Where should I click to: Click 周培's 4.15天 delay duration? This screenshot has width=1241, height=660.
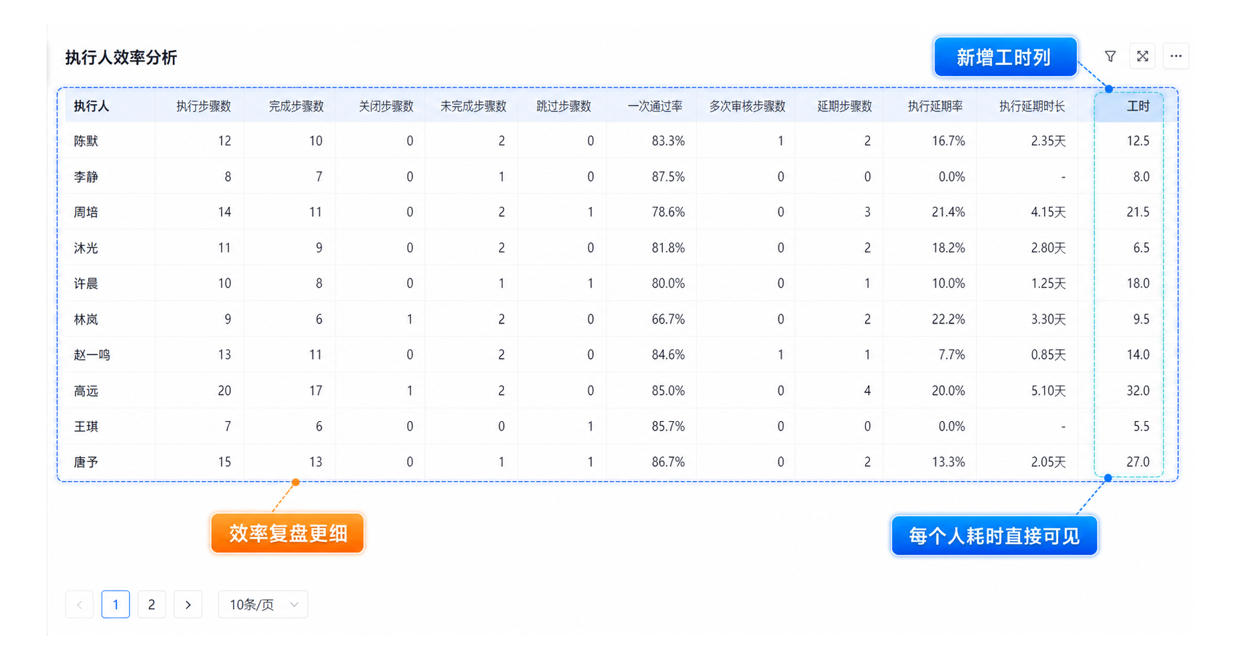[1049, 212]
